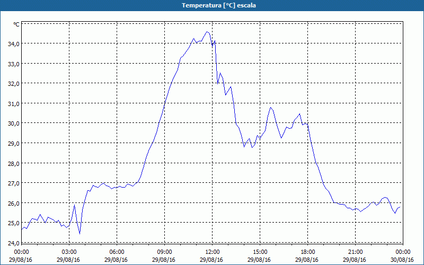The width and height of the screenshot is (424, 265).
Task: Click the 09:00 time axis label
Action: point(164,252)
